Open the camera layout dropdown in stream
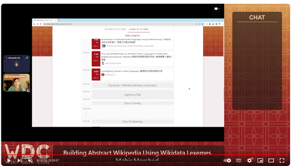The image size is (291, 166). [x=217, y=9]
